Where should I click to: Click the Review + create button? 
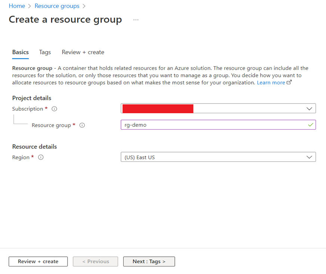pyautogui.click(x=38, y=261)
